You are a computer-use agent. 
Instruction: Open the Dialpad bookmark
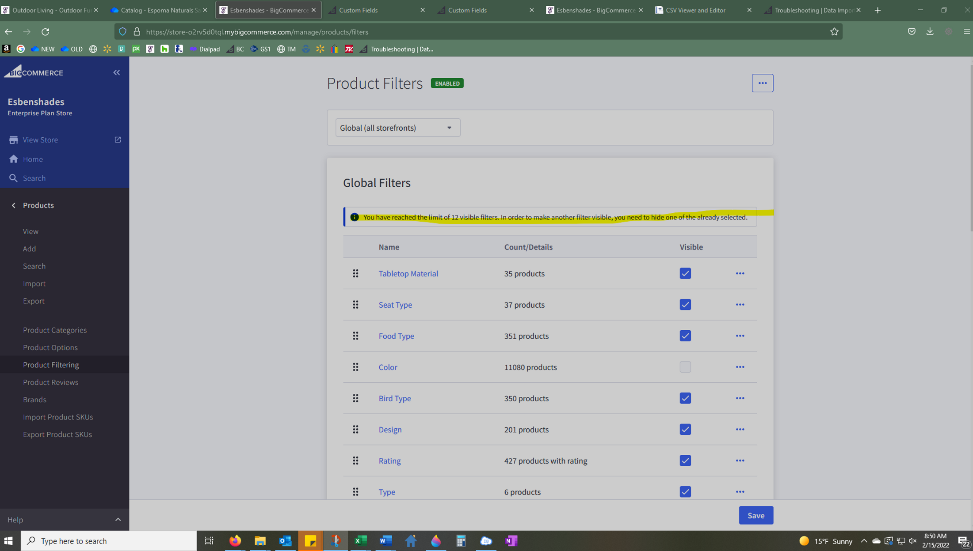pyautogui.click(x=205, y=49)
